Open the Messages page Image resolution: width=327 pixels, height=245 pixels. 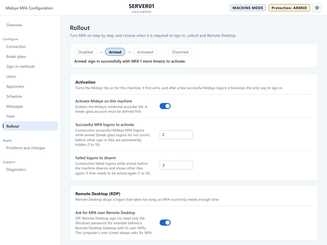[15, 107]
